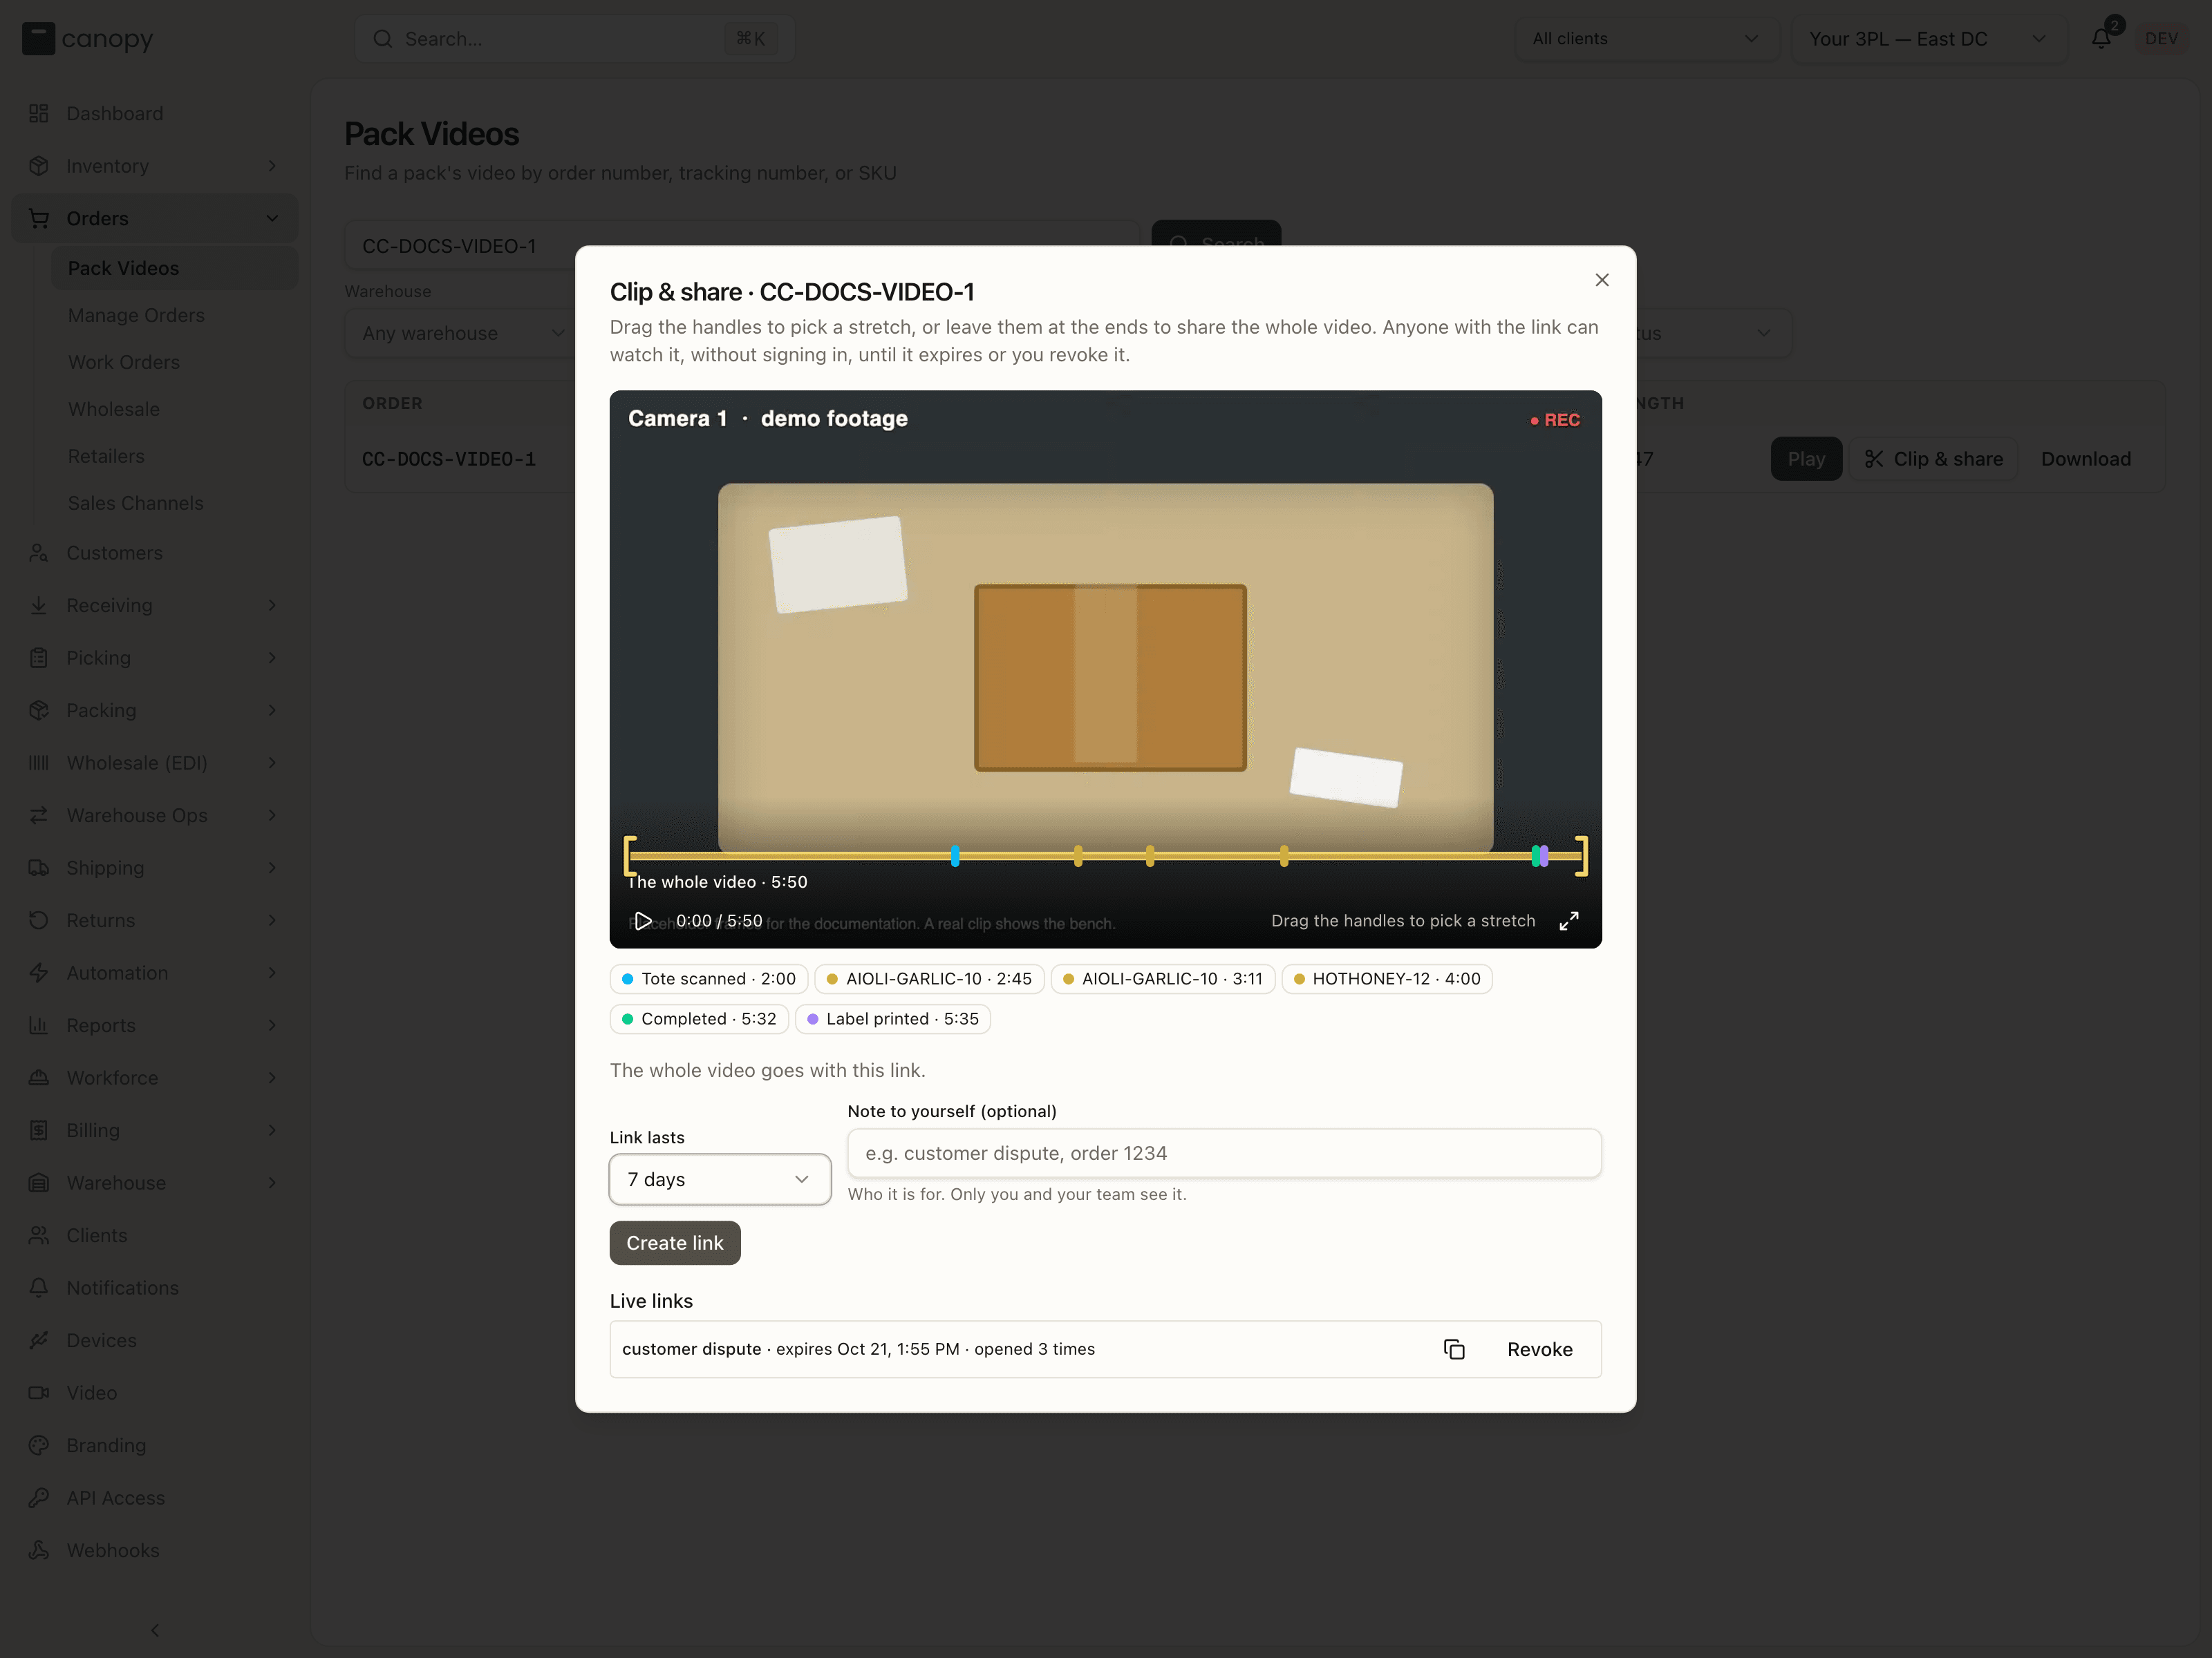This screenshot has width=2212, height=1658.
Task: Click the background Download button
Action: click(2086, 459)
